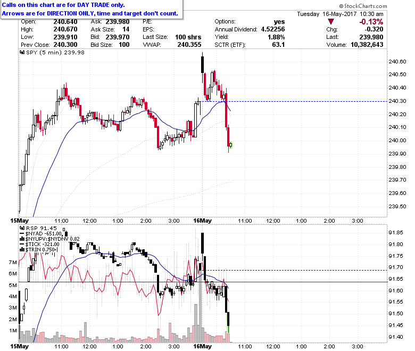The height and width of the screenshot is (351, 415).
Task: Click the Yield value 1.88%
Action: coord(276,37)
